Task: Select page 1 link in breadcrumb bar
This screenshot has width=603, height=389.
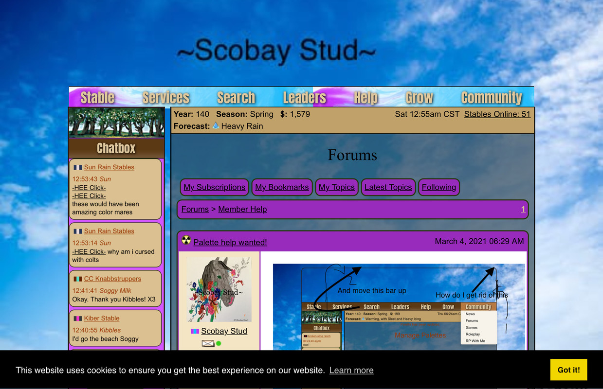Action: [x=523, y=210]
